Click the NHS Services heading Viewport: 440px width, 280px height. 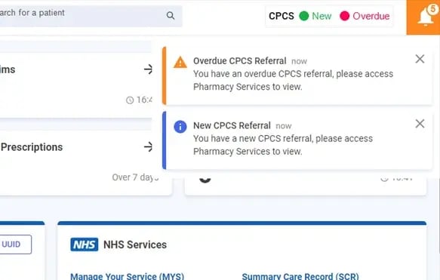135,245
